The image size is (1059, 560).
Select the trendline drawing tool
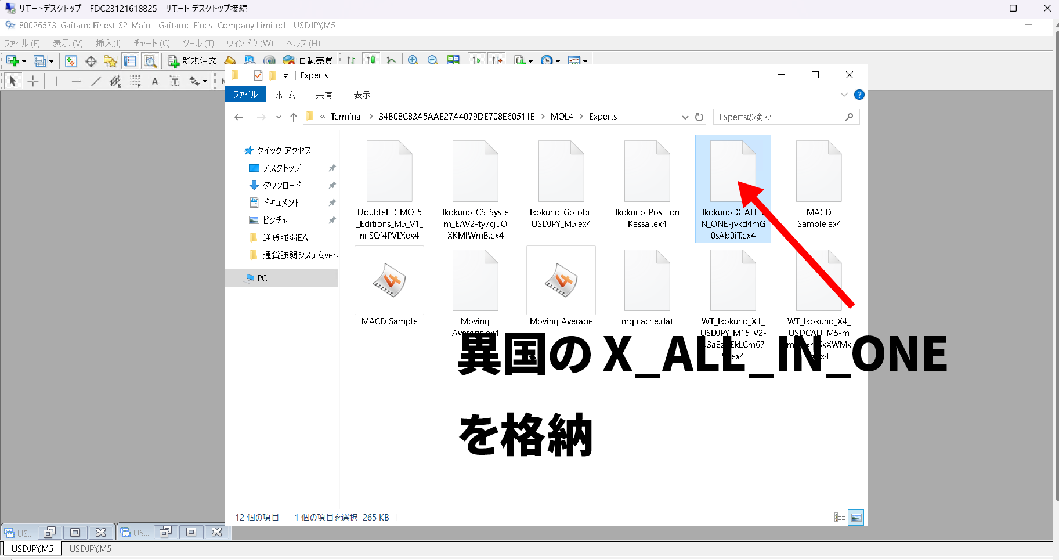coord(96,81)
